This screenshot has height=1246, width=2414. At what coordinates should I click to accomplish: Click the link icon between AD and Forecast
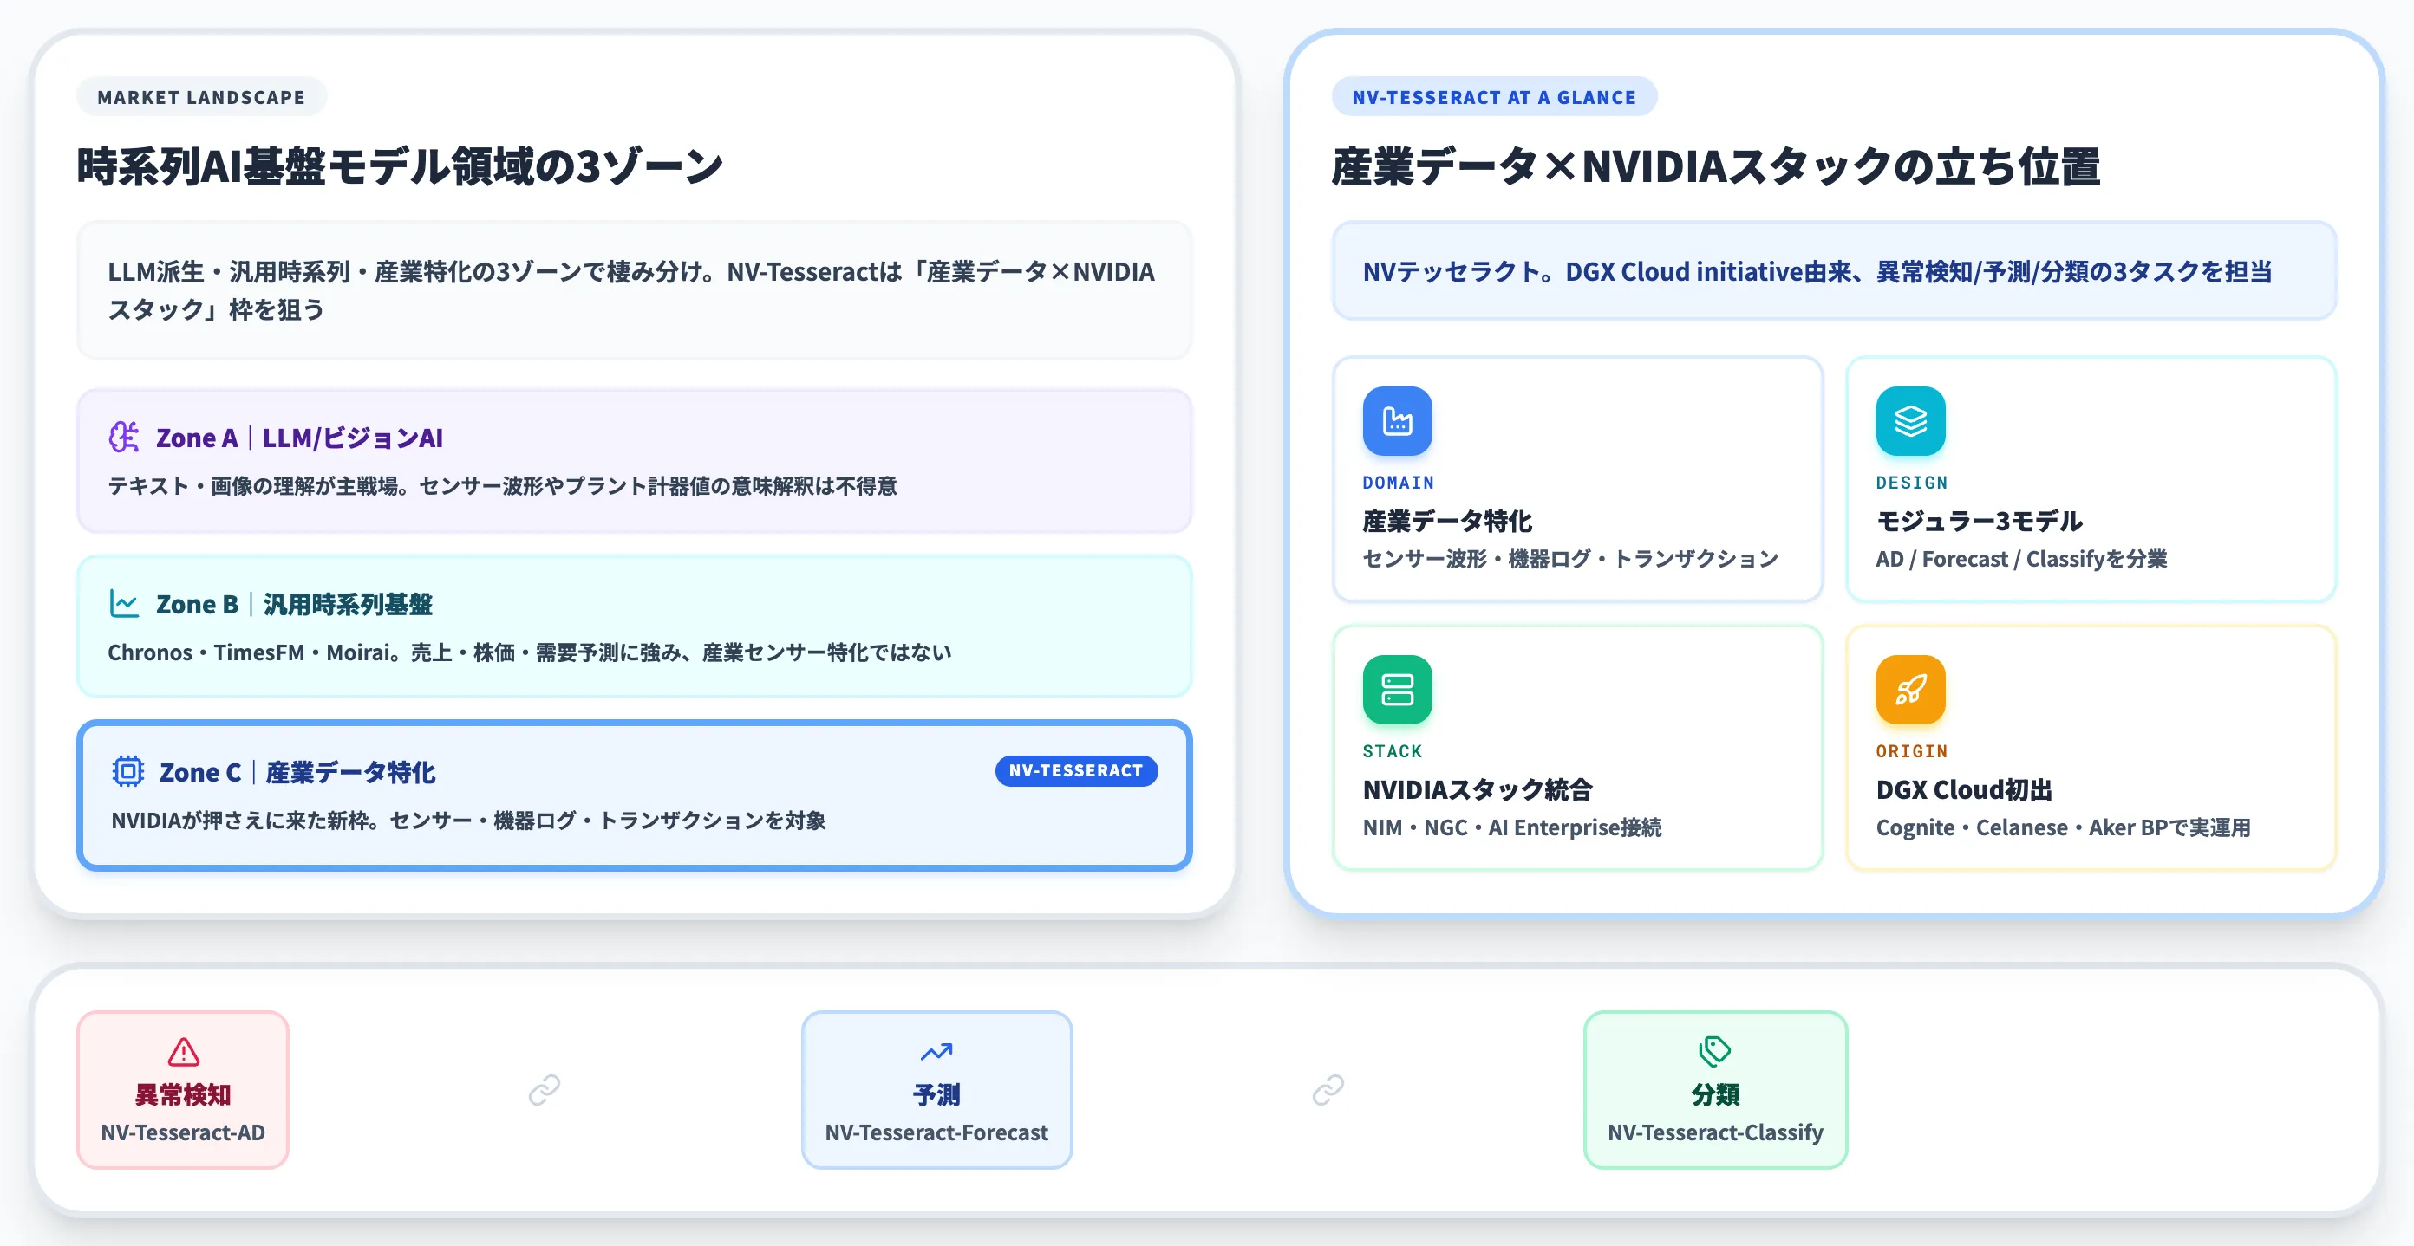[545, 1090]
